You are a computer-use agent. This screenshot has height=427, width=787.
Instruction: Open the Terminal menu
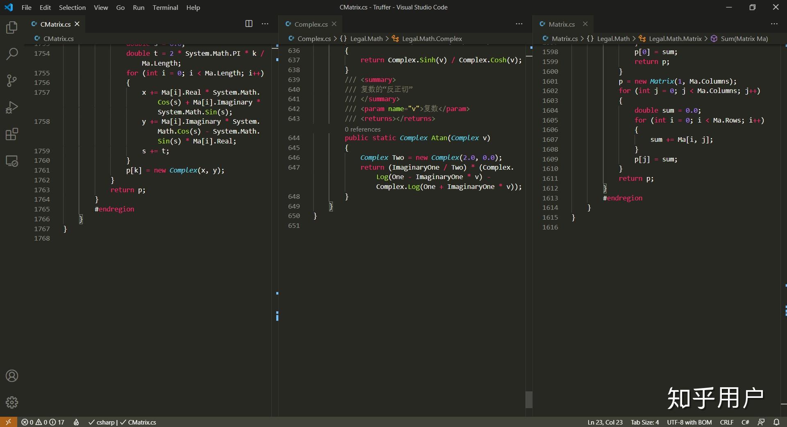coord(165,7)
